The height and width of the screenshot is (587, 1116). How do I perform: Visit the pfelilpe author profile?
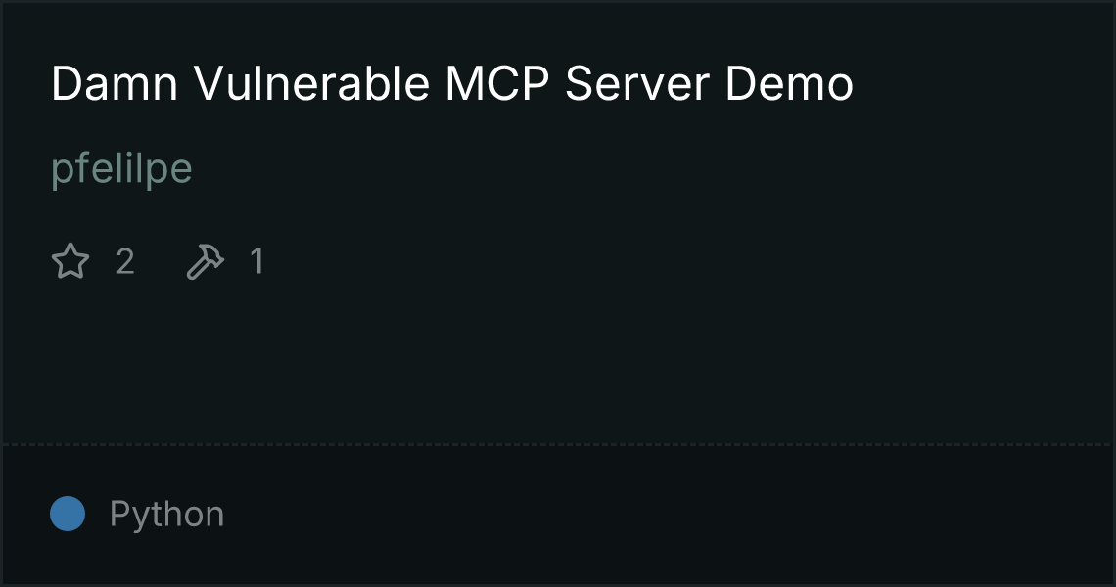121,169
